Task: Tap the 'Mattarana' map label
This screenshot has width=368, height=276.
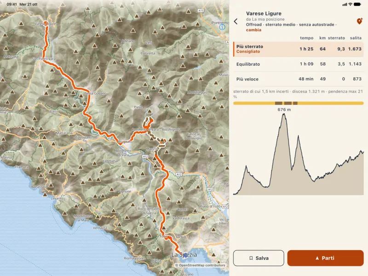Action: pyautogui.click(x=64, y=133)
